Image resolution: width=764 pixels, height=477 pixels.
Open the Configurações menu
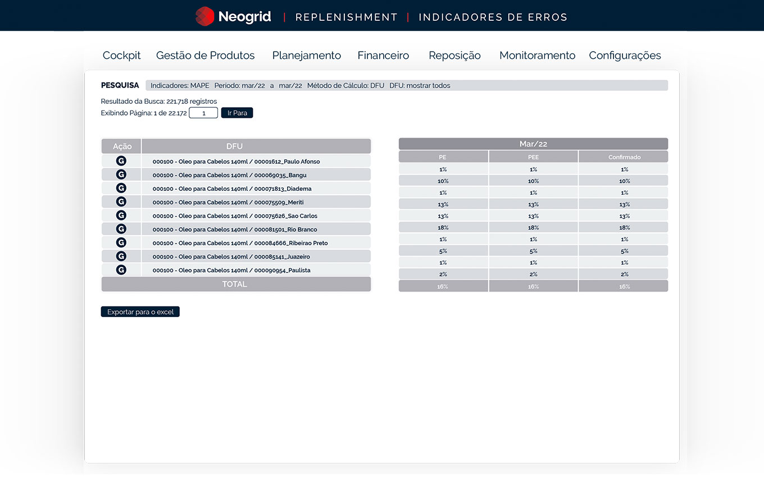(x=625, y=56)
